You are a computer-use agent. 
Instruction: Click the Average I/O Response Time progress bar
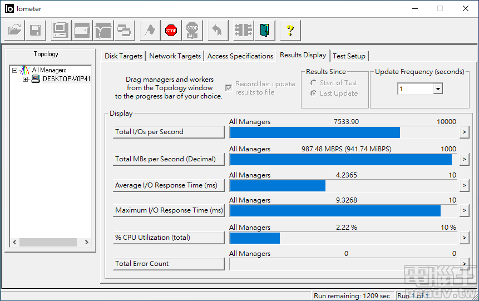(343, 186)
